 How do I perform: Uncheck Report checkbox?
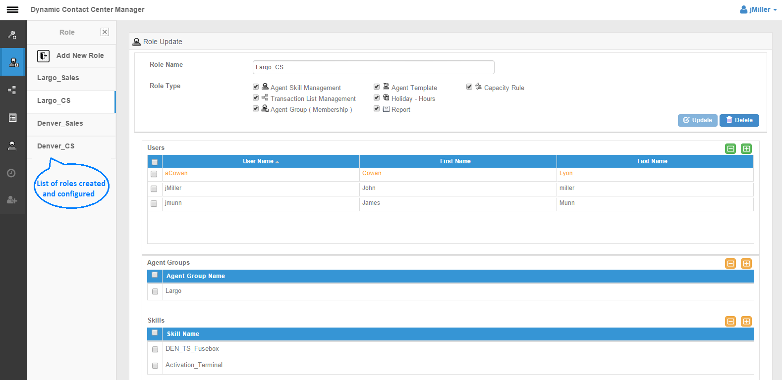coord(377,109)
